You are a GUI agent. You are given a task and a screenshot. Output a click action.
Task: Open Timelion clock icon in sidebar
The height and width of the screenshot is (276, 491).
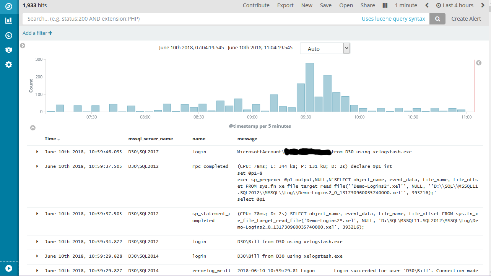pyautogui.click(x=8, y=35)
